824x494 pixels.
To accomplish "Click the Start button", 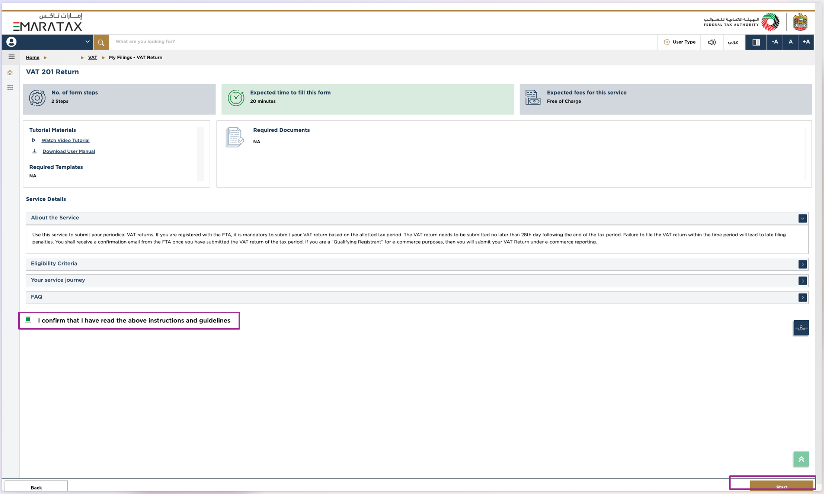I will click(781, 486).
